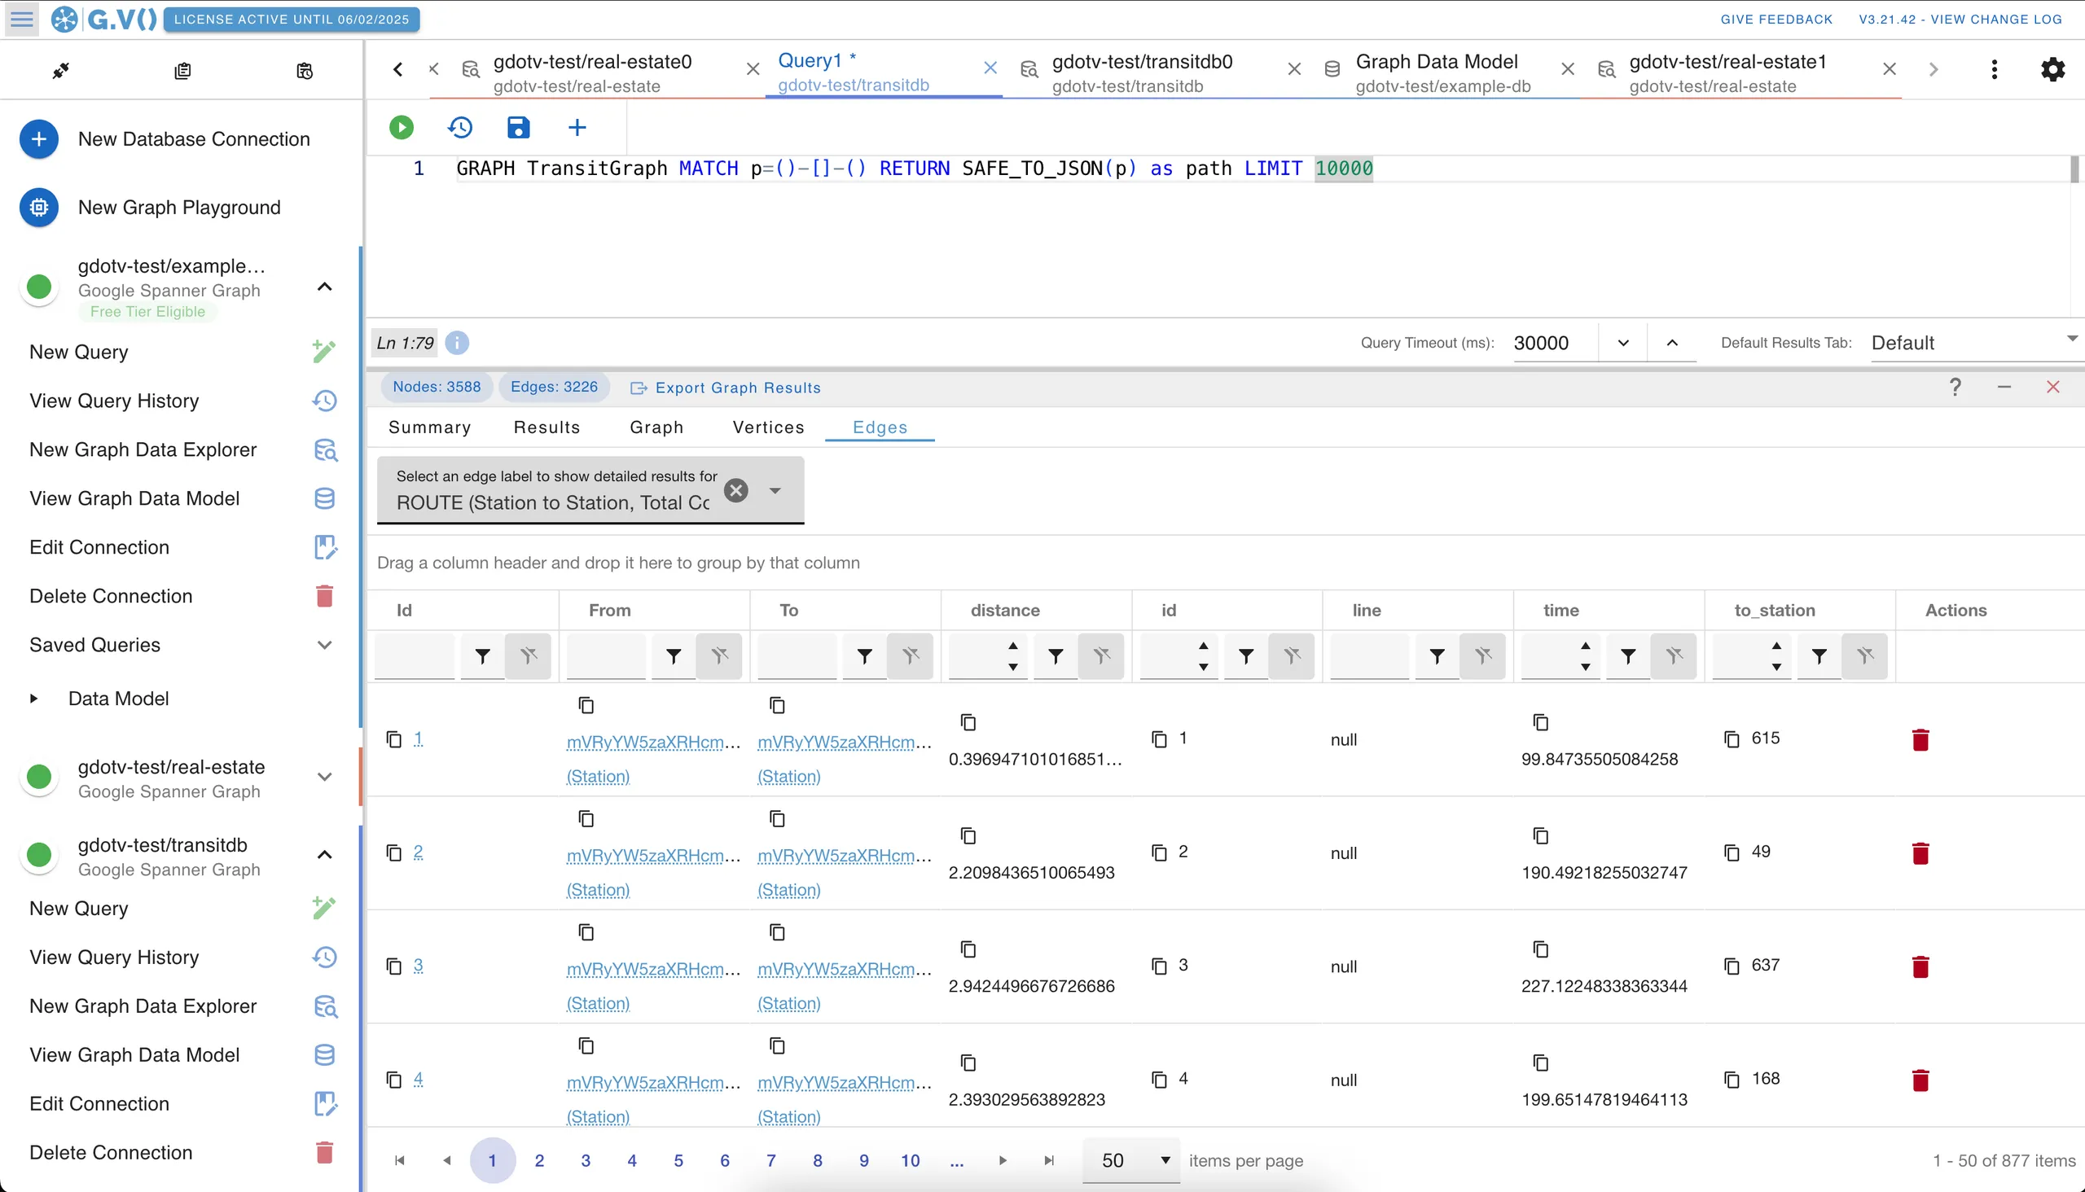Collapse the gdotv-test/example connection
This screenshot has height=1192, width=2085.
click(x=324, y=287)
